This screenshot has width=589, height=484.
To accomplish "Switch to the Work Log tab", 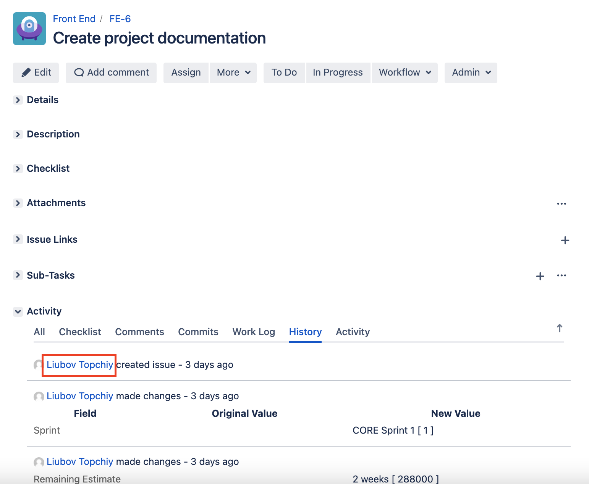I will 254,332.
